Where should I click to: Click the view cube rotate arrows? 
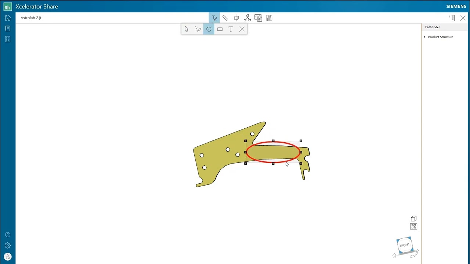(x=415, y=254)
